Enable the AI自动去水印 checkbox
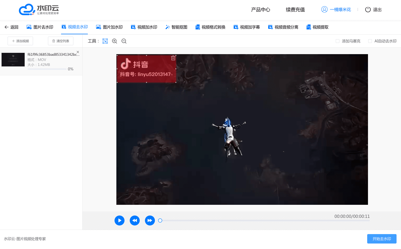The width and height of the screenshot is (401, 249). click(370, 41)
